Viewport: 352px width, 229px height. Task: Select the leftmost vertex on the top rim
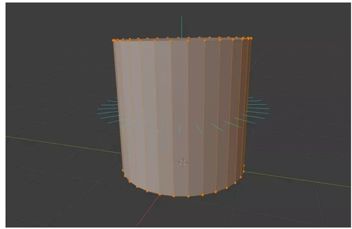click(x=113, y=41)
